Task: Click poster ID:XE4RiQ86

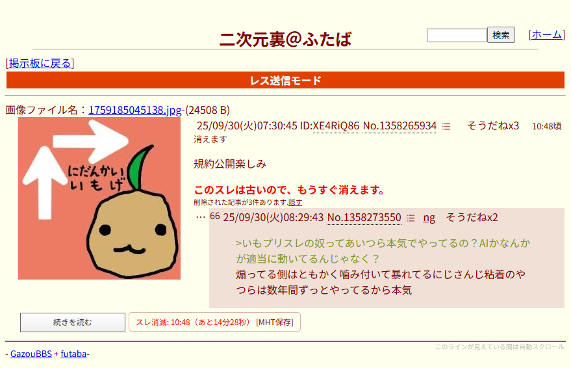Action: coord(329,126)
